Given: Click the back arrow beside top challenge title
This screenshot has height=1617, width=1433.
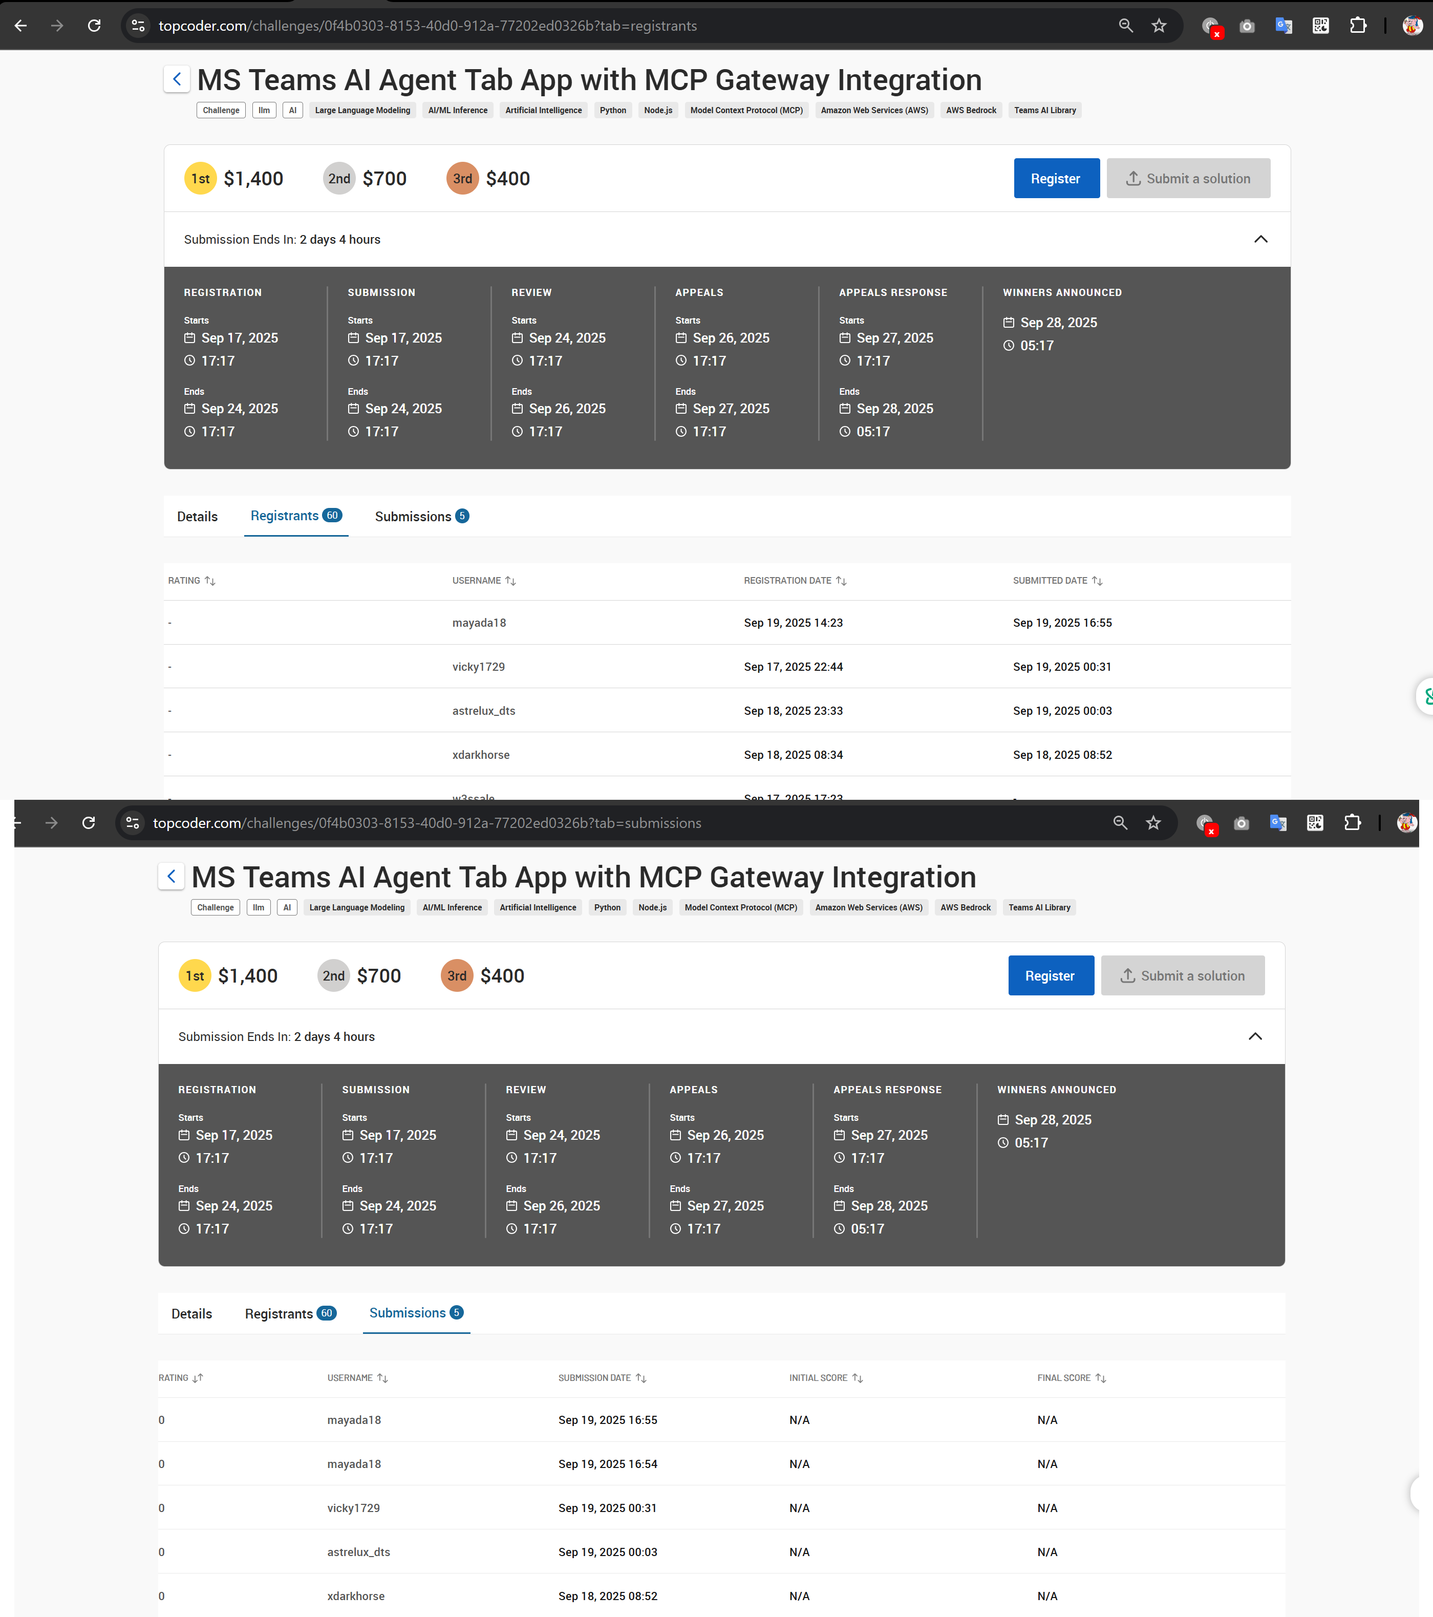Looking at the screenshot, I should point(177,79).
